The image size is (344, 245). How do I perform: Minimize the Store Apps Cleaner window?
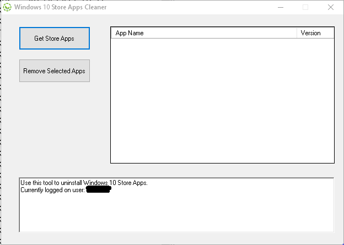coord(281,7)
